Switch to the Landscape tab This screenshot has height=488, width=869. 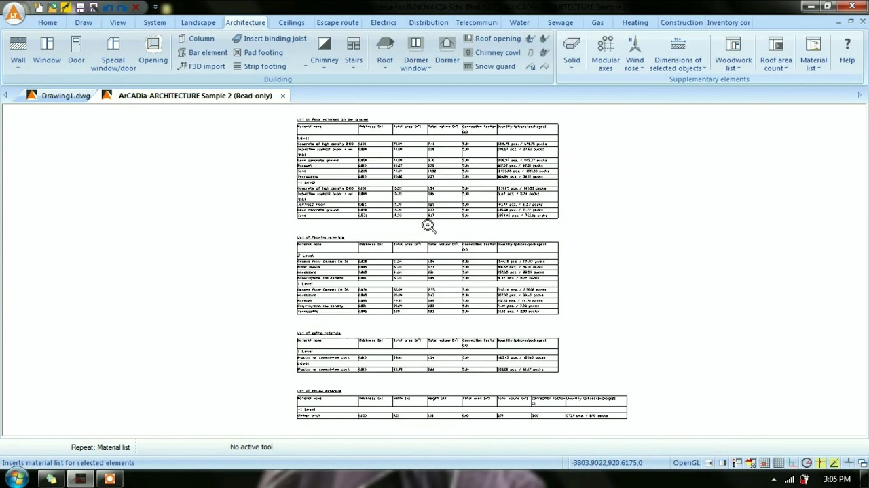tap(198, 22)
